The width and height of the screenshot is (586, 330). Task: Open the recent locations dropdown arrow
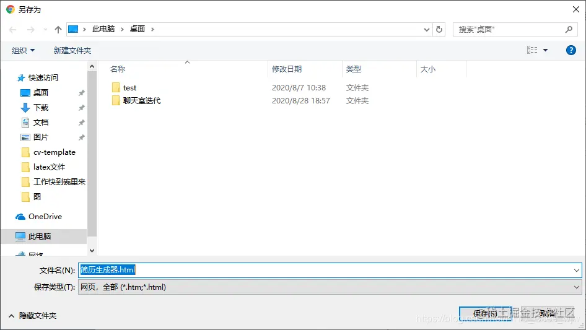tap(45, 29)
